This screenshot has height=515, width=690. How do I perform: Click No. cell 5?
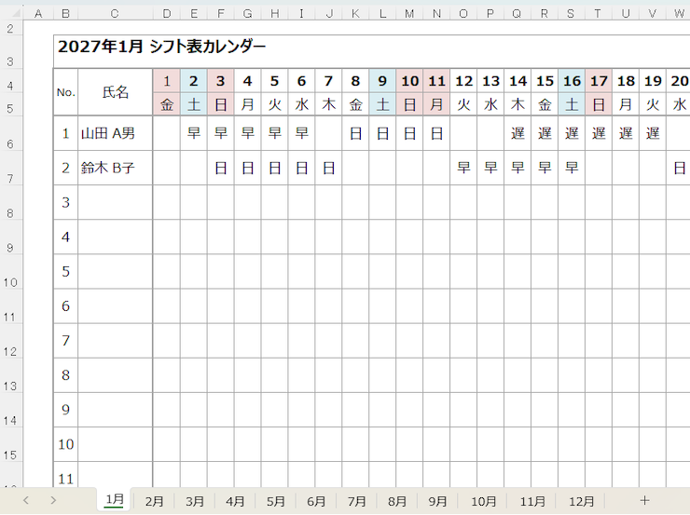point(66,272)
